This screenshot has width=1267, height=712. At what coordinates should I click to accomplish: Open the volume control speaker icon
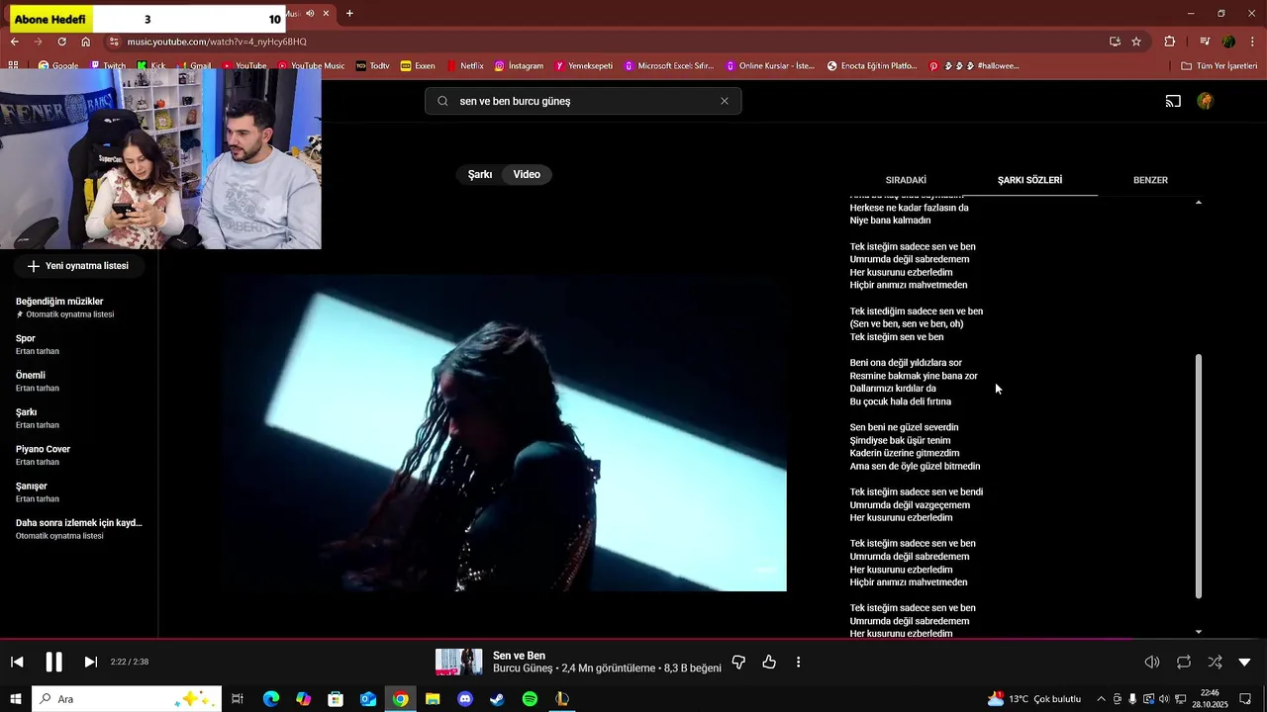(x=1152, y=662)
